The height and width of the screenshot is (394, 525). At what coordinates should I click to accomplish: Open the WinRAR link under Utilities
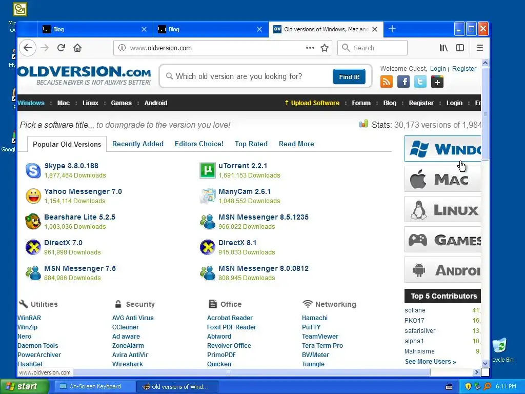click(29, 318)
